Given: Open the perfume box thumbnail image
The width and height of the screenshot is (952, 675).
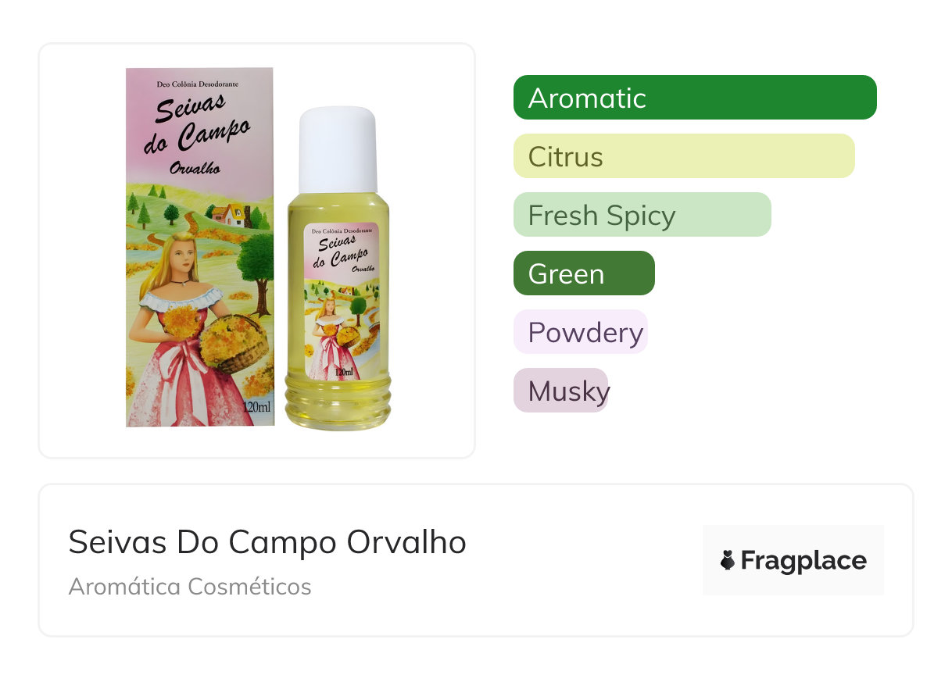Looking at the screenshot, I should [200, 247].
